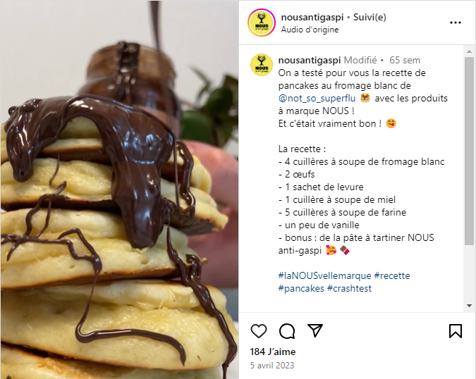This screenshot has width=476, height=379.
Task: Open the nousantigaspi username in the header
Action: point(312,18)
